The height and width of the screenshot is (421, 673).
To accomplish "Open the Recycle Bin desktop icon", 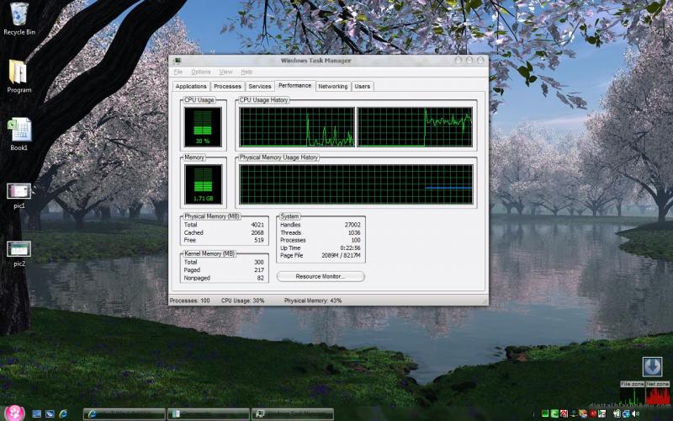I will 19,15.
